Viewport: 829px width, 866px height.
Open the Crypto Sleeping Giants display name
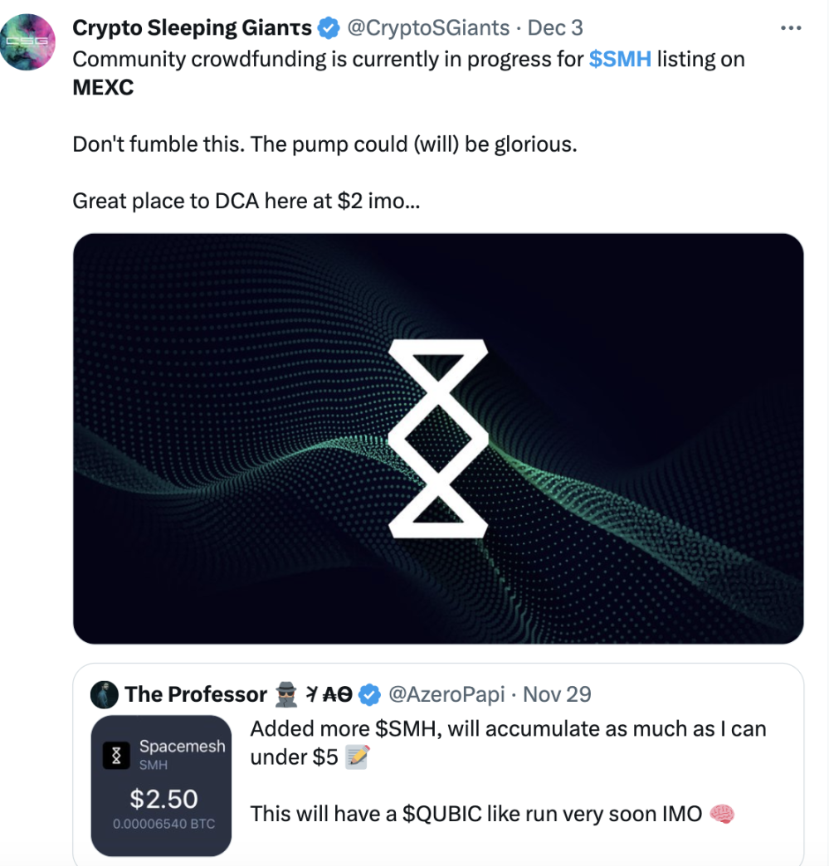(192, 28)
